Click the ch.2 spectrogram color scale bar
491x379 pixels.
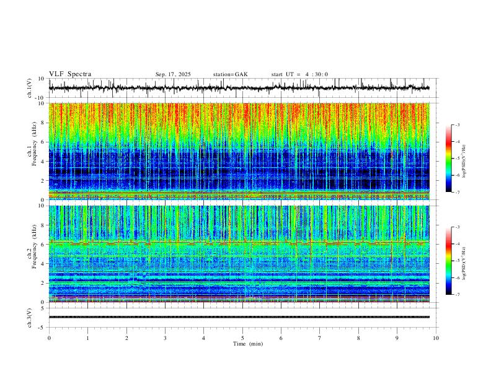tap(448, 261)
